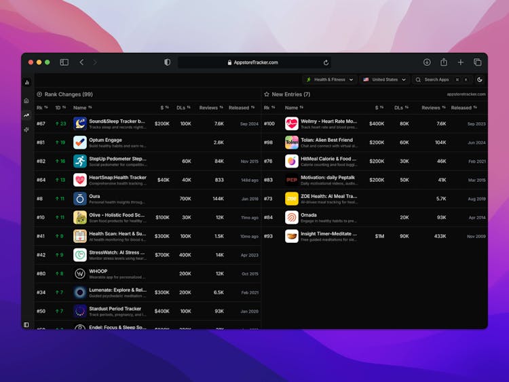This screenshot has width=509, height=382.
Task: Expand the United States country dropdown
Action: [x=384, y=79]
